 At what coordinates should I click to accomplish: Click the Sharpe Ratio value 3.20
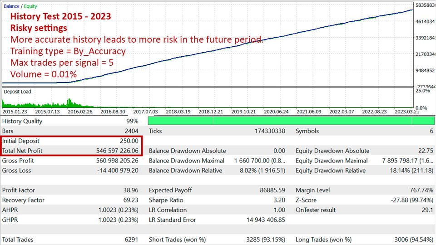279,200
